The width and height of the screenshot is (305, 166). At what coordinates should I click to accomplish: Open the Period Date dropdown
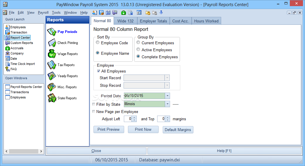pos(167,96)
